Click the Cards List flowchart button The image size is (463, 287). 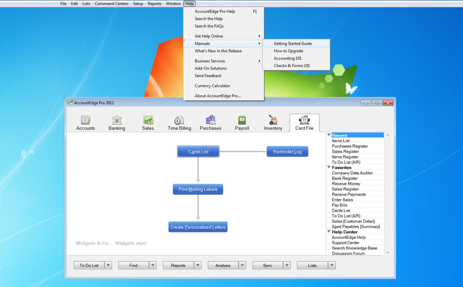tap(198, 152)
